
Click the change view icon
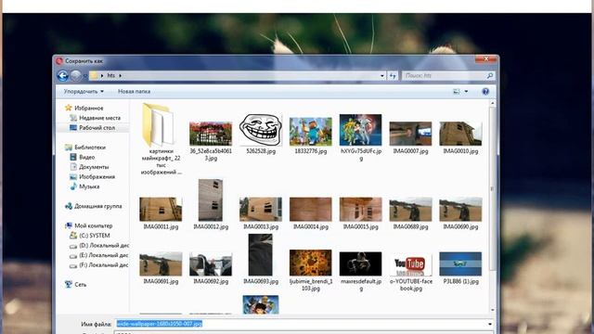pos(457,92)
